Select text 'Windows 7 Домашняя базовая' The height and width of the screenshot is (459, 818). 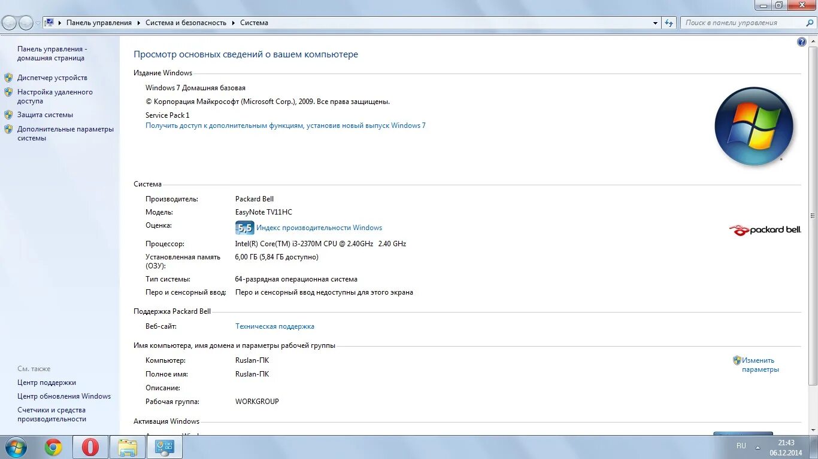pos(195,88)
